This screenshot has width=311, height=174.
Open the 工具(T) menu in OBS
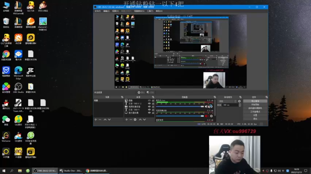click(x=150, y=11)
